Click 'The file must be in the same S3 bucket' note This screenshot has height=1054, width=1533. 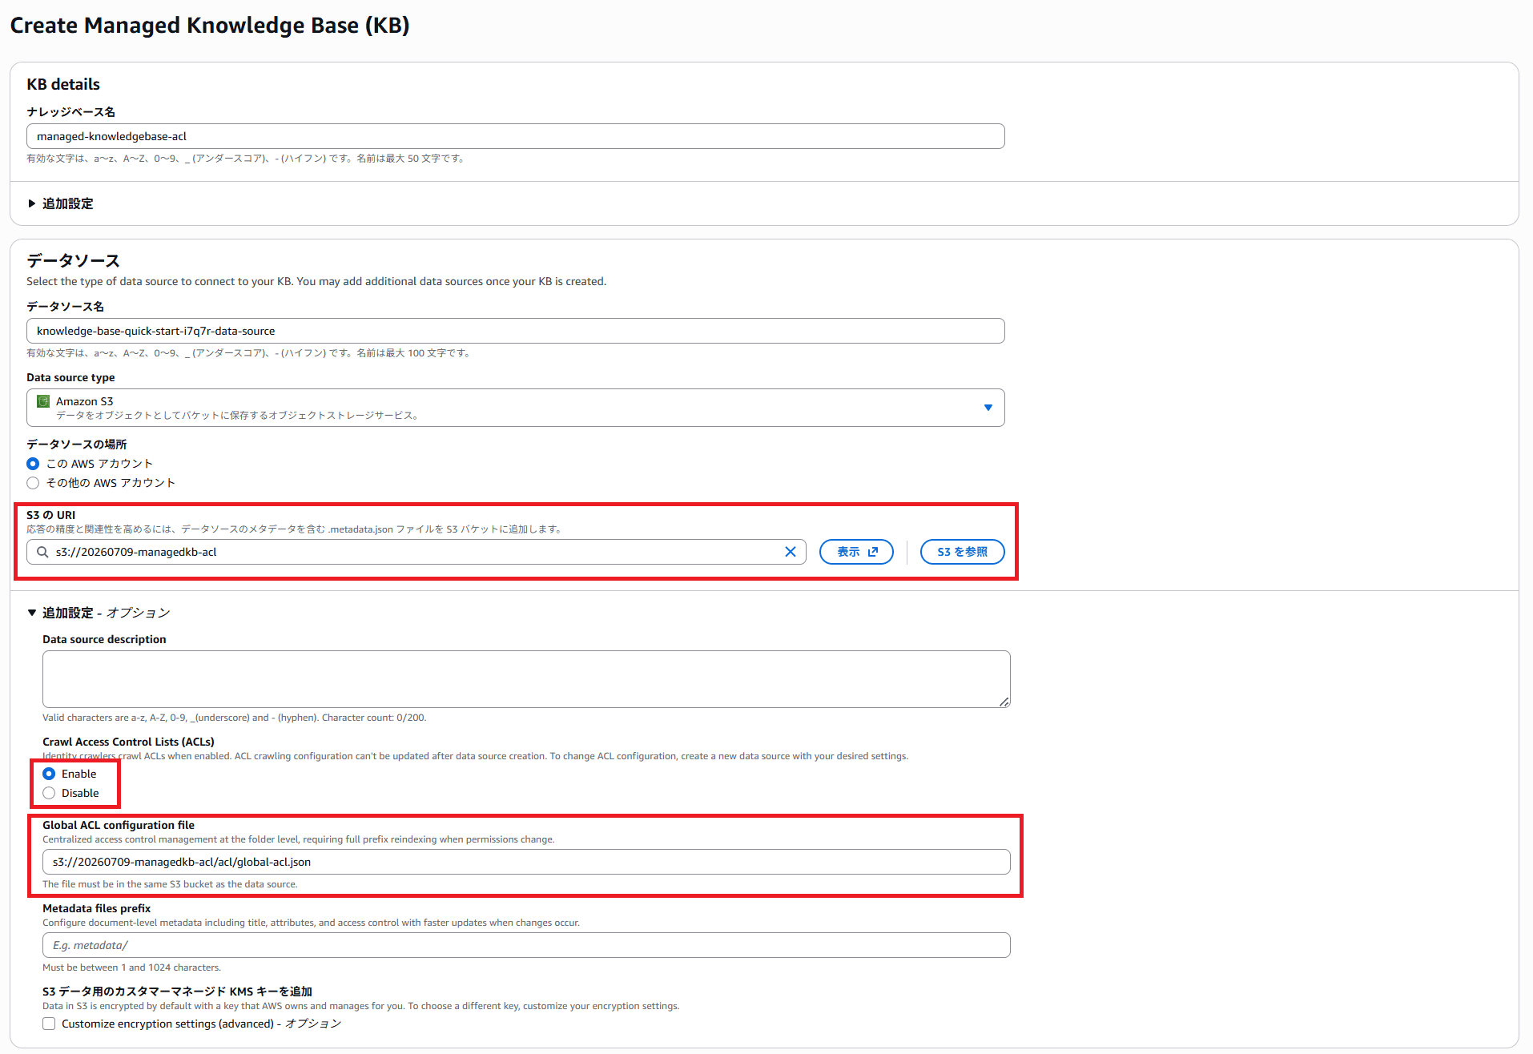point(170,884)
